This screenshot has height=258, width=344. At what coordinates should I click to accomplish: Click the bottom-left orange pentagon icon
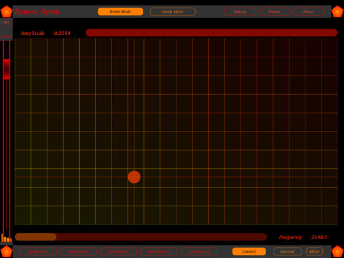(7, 251)
